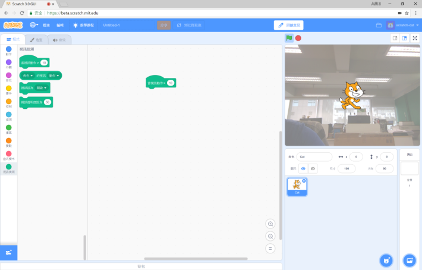This screenshot has height=270, width=422.
Task: Click the Choose a Sprite button
Action: pos(386,260)
